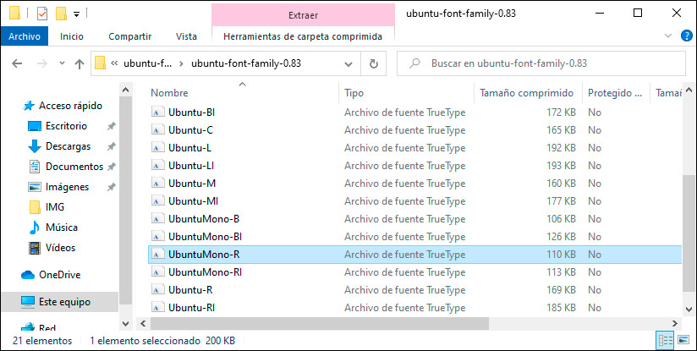Screen dimensions: 697x351
Task: Refresh the current folder view
Action: coord(374,64)
